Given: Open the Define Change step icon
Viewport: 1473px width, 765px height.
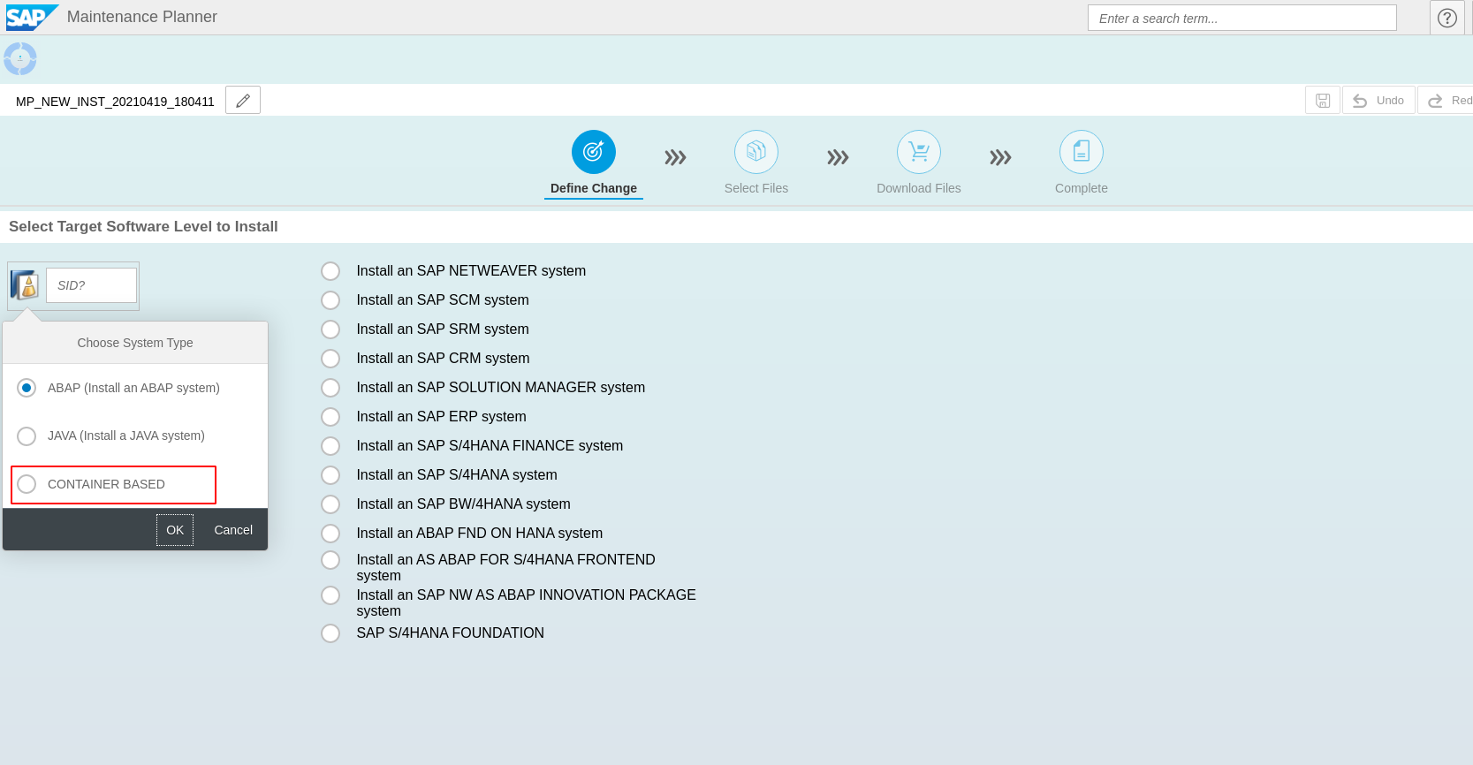Looking at the screenshot, I should coord(594,152).
